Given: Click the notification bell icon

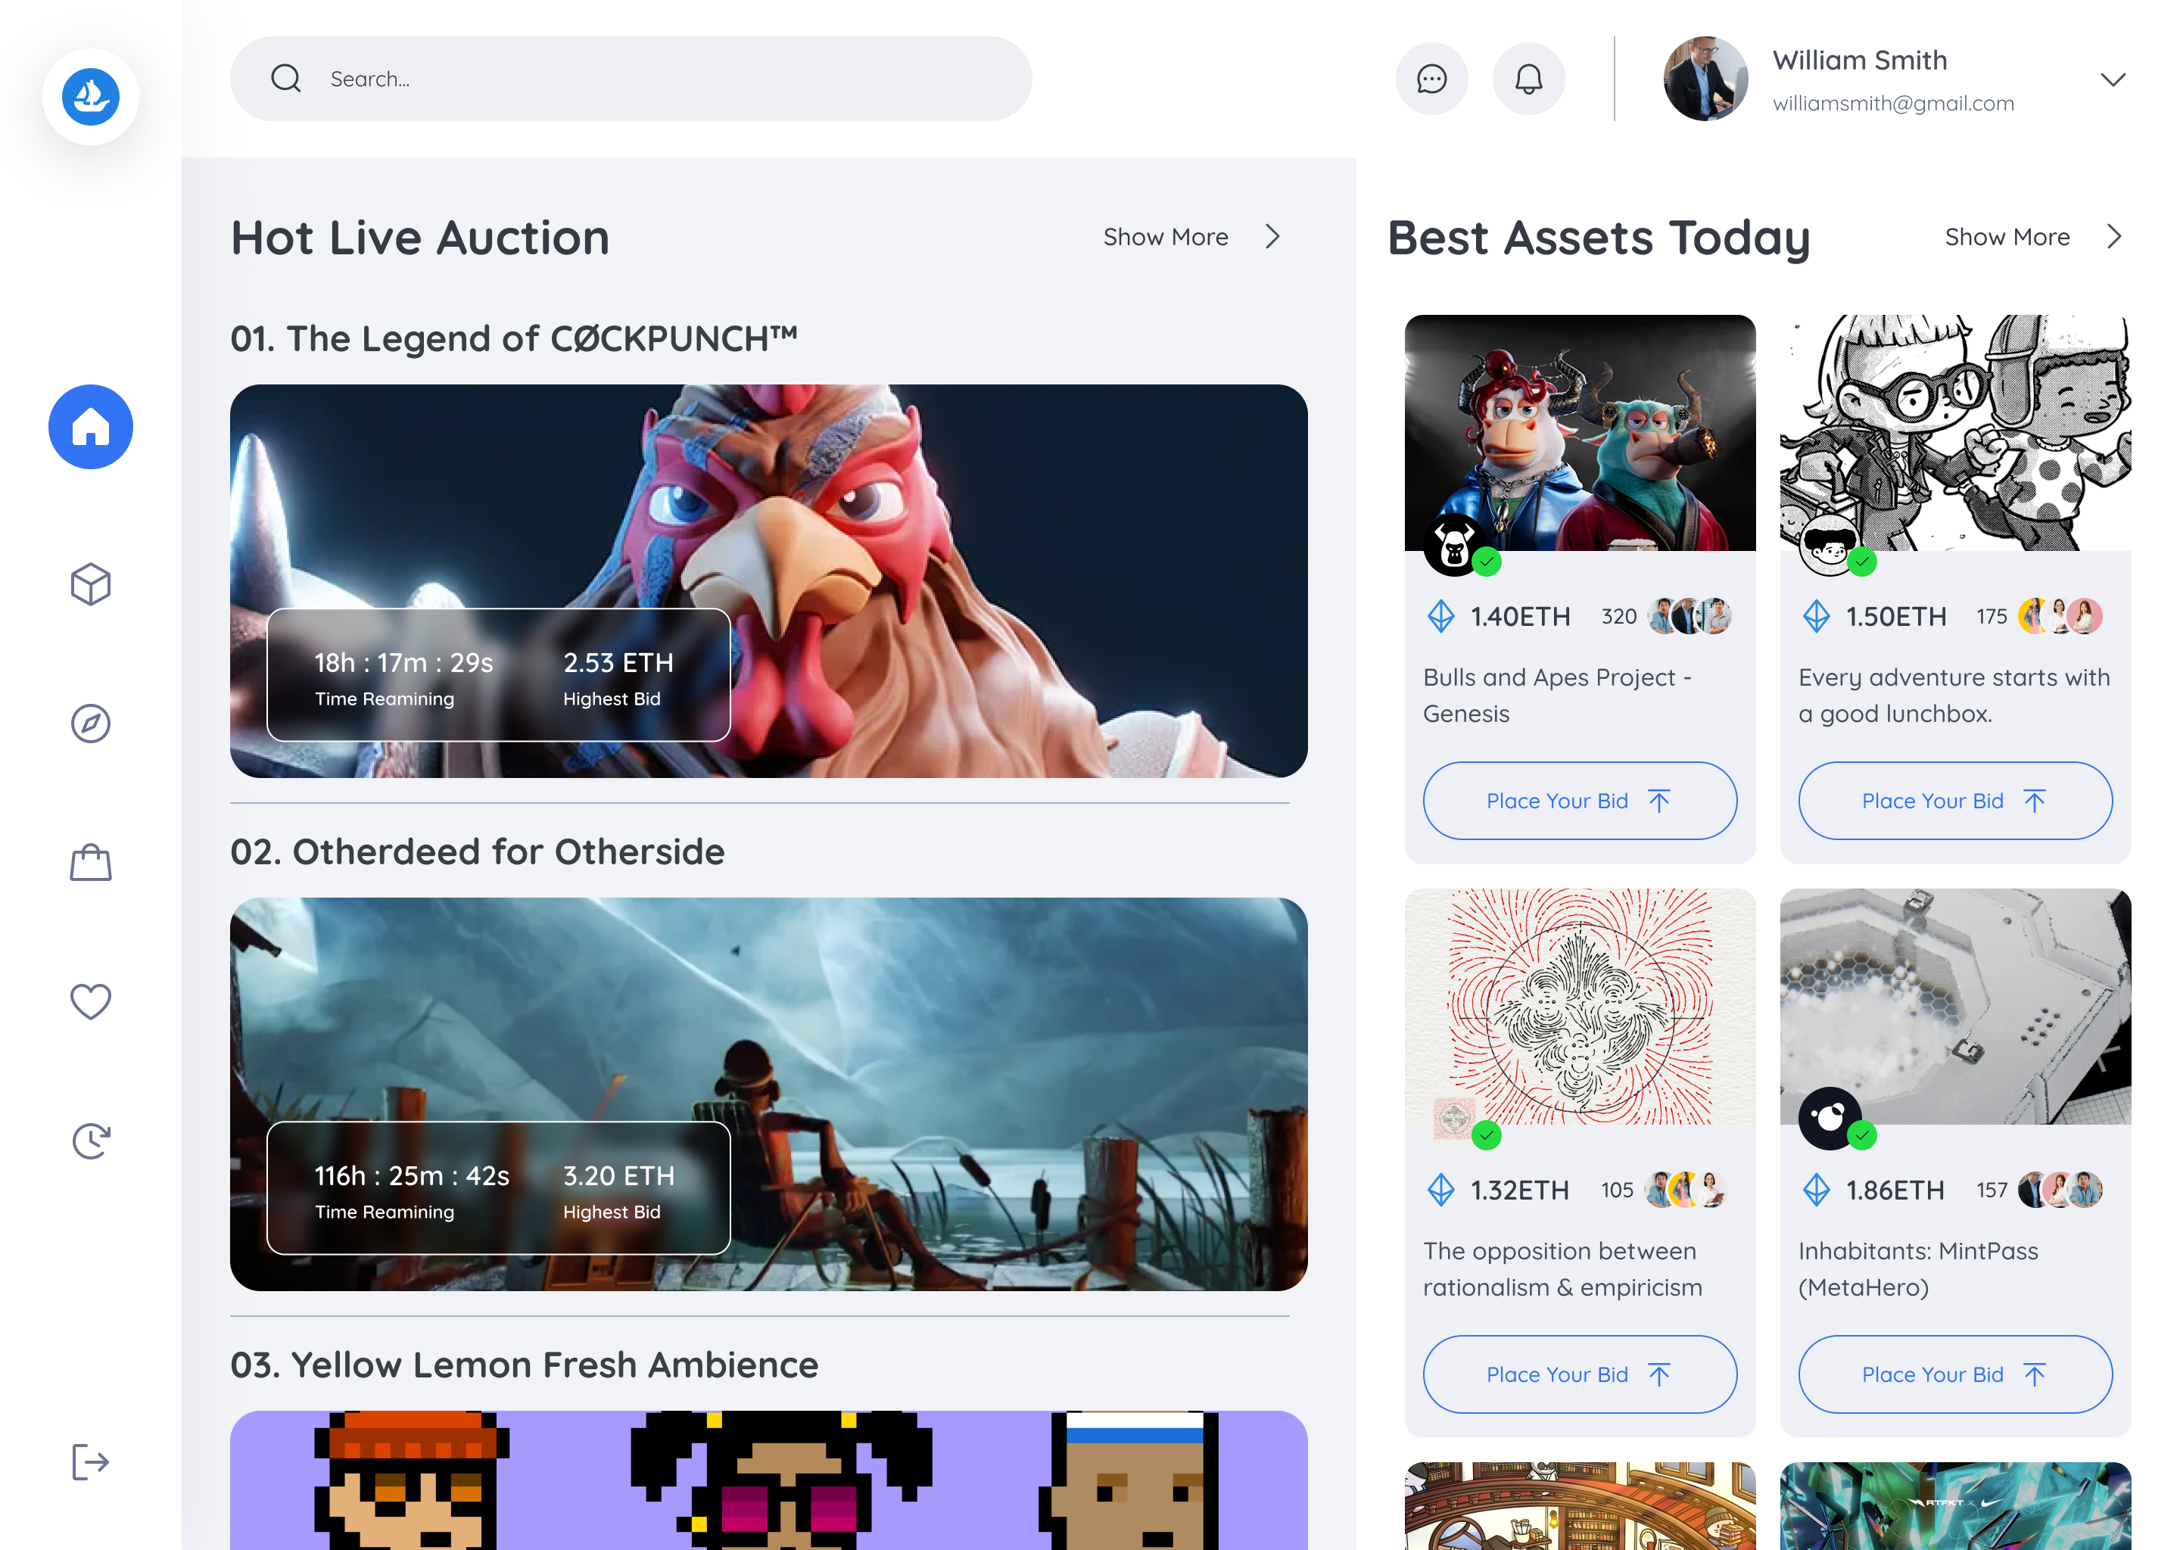Looking at the screenshot, I should (1528, 79).
